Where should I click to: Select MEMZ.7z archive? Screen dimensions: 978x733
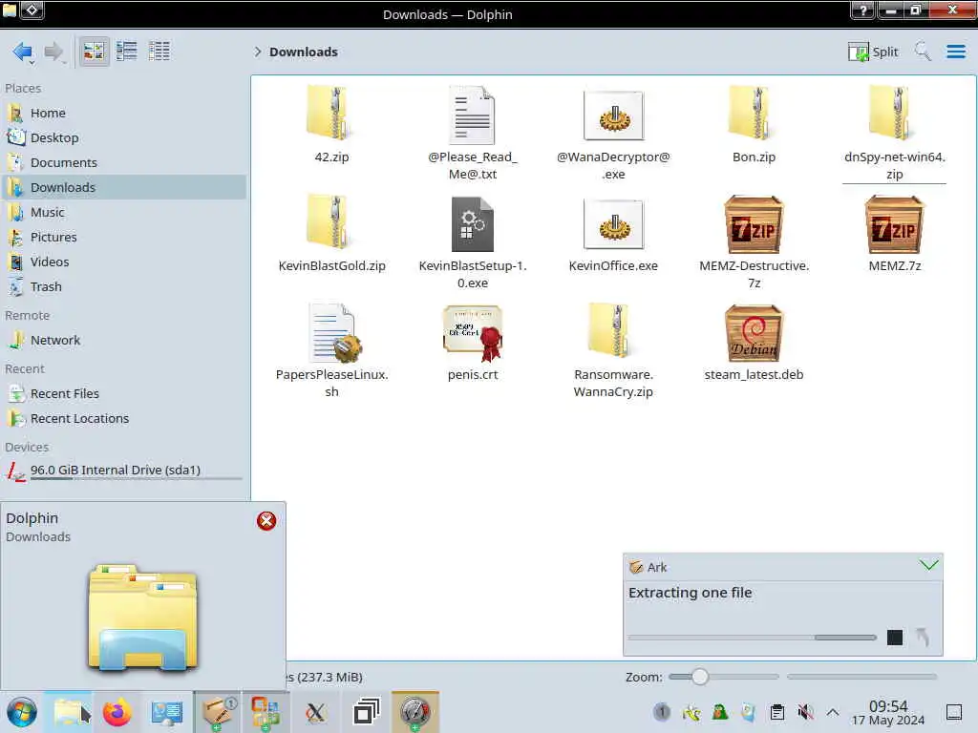(x=894, y=235)
